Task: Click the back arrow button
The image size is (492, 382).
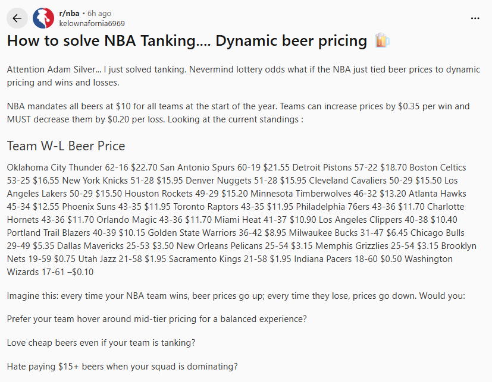Action: pyautogui.click(x=17, y=18)
